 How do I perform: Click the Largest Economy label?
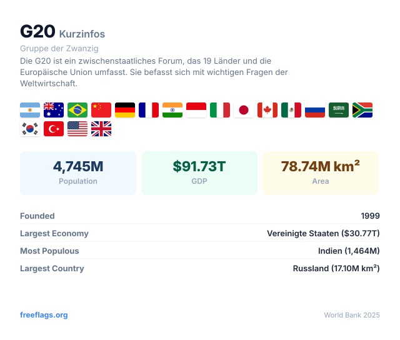[54, 234]
